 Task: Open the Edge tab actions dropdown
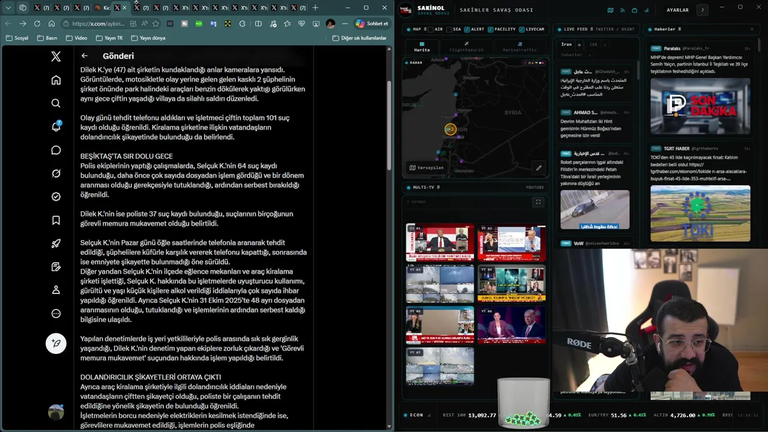[8, 8]
